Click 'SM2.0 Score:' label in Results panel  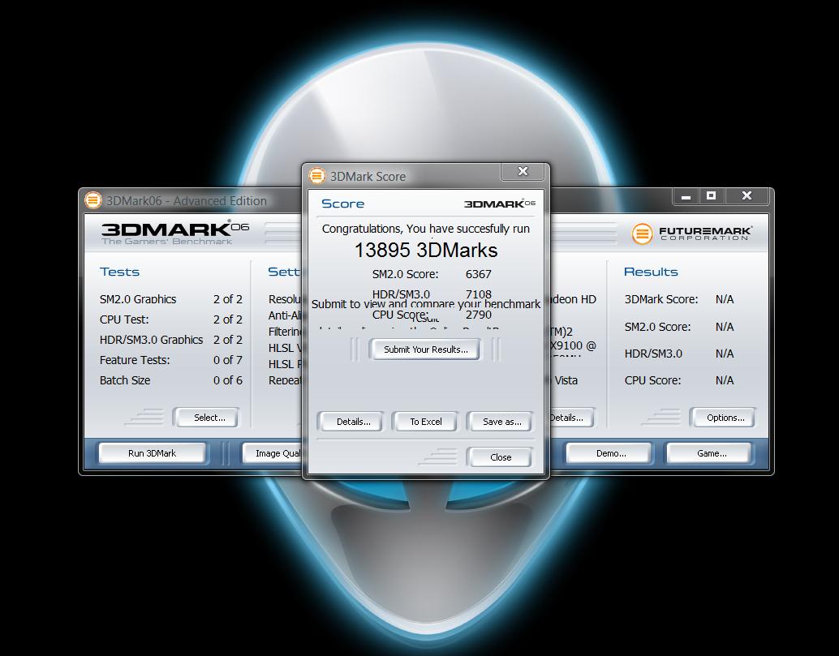(x=657, y=327)
